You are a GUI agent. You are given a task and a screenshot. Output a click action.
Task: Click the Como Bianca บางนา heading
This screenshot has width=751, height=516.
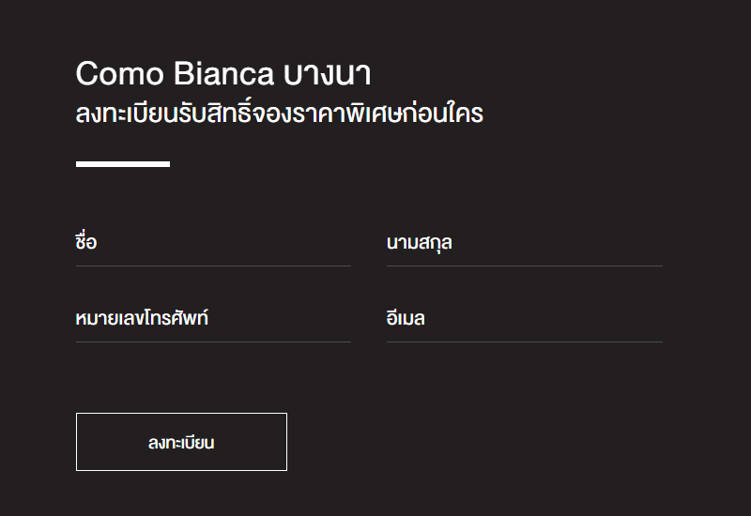click(x=223, y=73)
